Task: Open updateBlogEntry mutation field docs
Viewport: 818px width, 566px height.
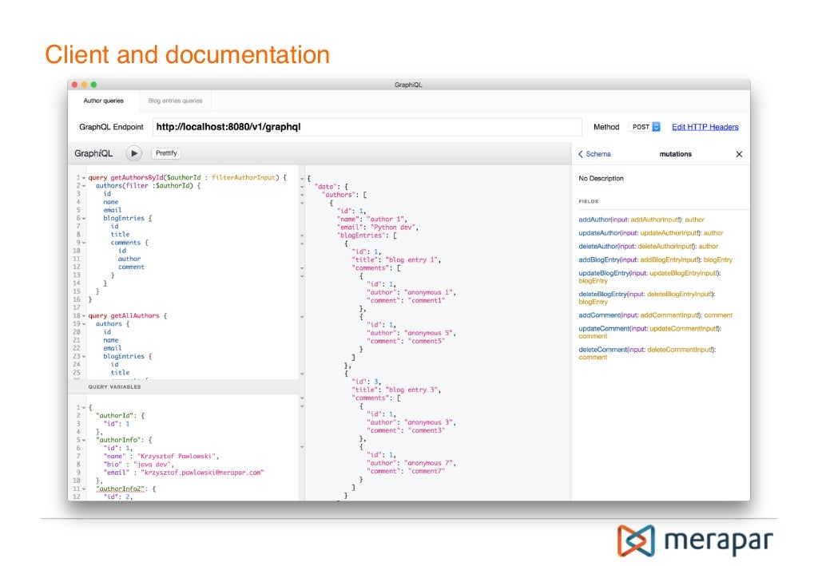Action: point(604,273)
